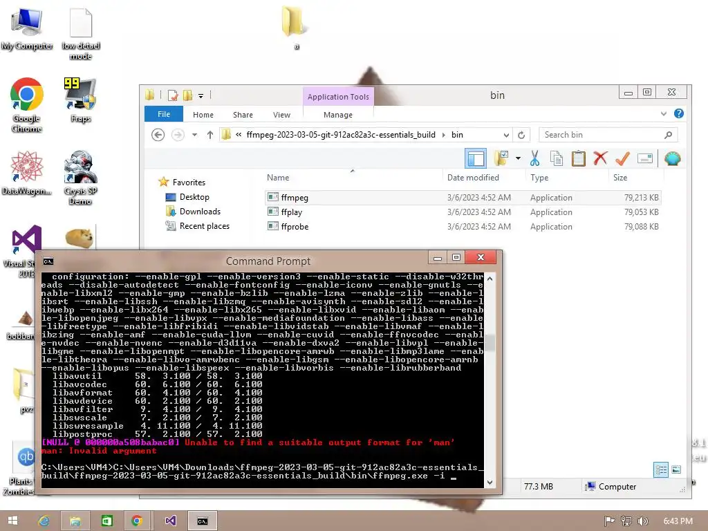
Task: Open the Command Prompt system menu icon
Action: point(48,261)
